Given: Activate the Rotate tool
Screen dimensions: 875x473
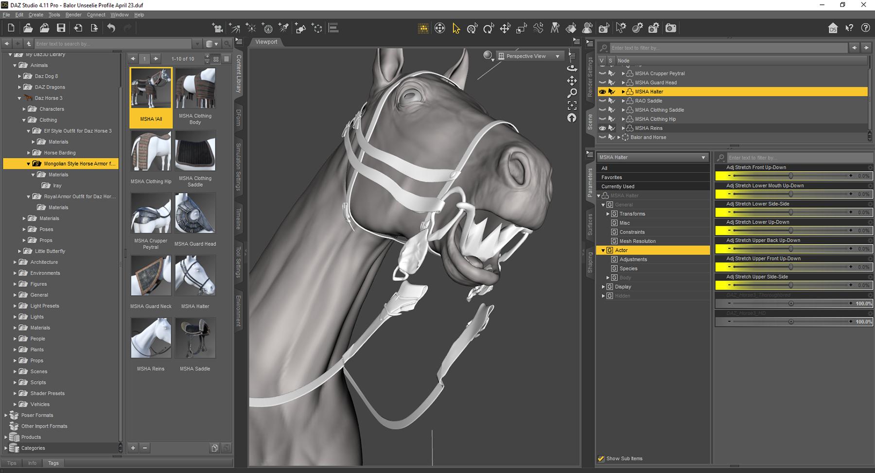Looking at the screenshot, I should (489, 28).
